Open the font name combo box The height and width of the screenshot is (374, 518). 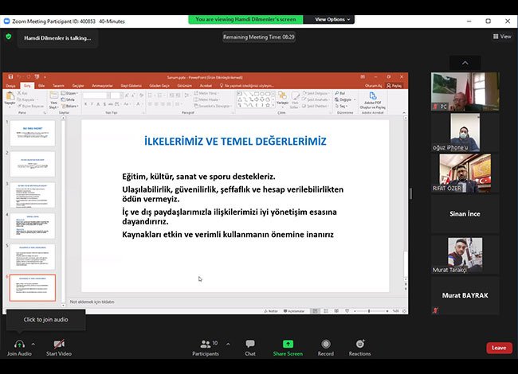click(x=96, y=95)
